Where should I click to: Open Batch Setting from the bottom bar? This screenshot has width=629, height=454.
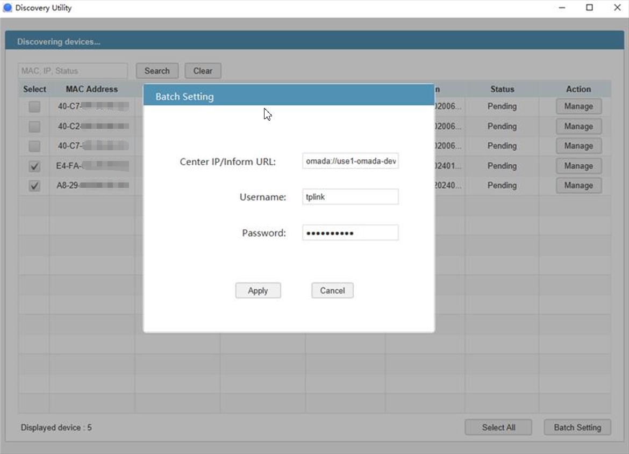[577, 427]
